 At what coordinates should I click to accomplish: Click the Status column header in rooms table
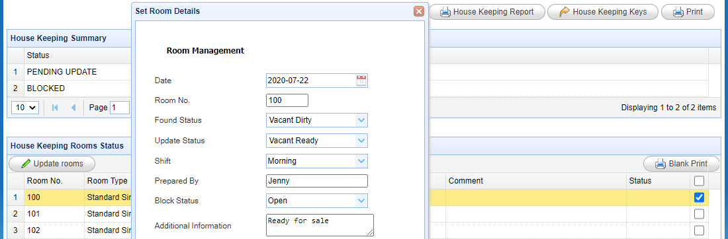coord(657,181)
